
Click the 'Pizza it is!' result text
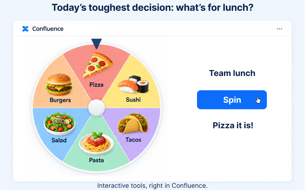pos(233,125)
